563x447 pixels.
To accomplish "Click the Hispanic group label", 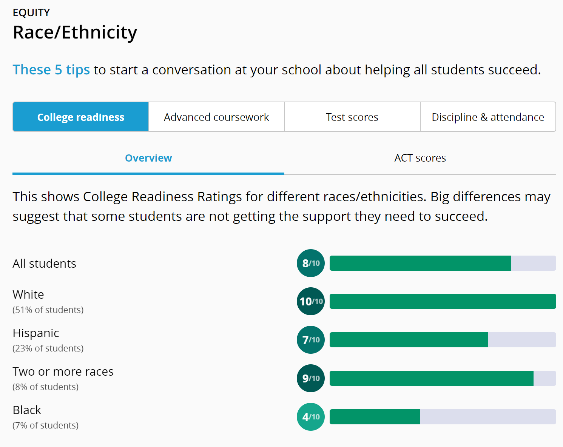I will [36, 333].
